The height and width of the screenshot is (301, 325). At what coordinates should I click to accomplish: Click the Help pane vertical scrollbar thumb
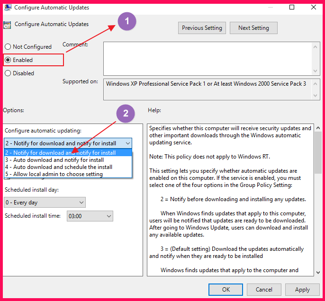[x=318, y=151]
